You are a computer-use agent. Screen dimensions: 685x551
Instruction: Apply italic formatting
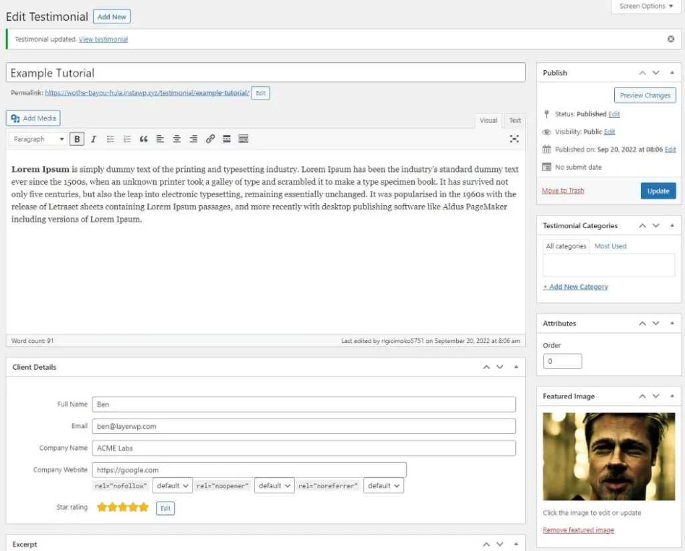click(93, 138)
